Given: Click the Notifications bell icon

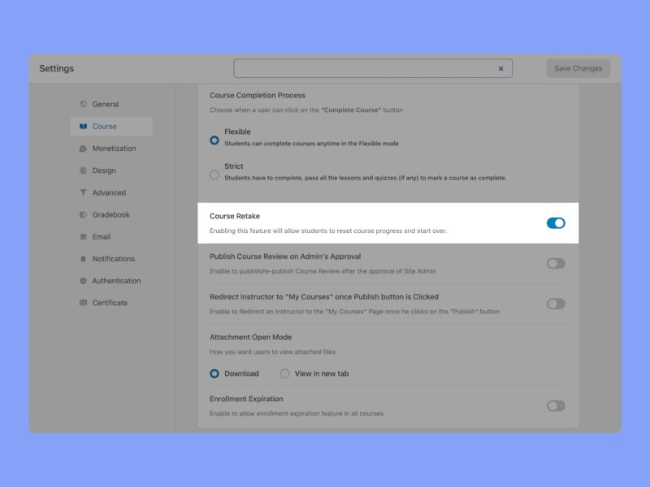Looking at the screenshot, I should tap(81, 258).
